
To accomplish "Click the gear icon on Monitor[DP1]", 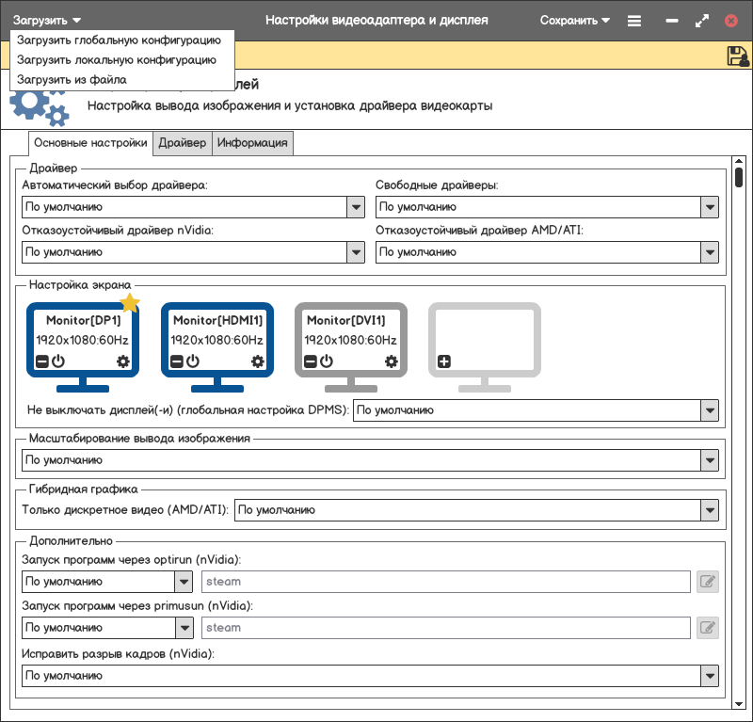I will [x=122, y=361].
